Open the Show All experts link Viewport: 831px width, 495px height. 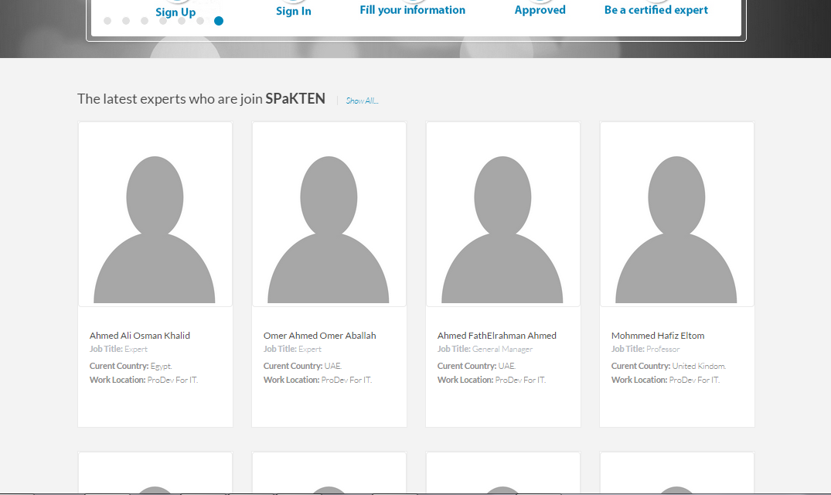(362, 101)
